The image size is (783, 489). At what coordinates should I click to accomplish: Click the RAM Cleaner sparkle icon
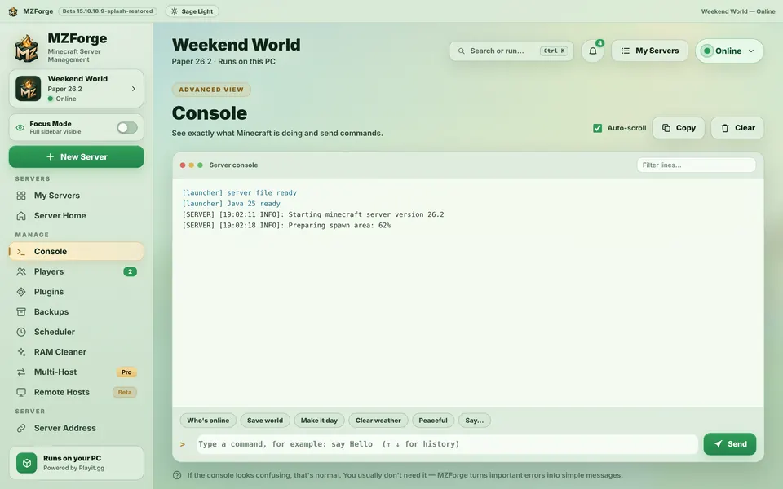pos(21,352)
